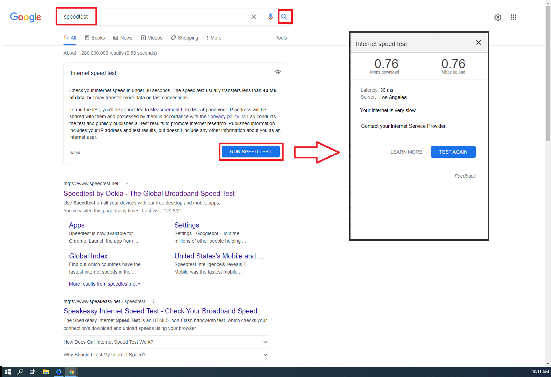Close the Internet speed test popup

click(479, 42)
